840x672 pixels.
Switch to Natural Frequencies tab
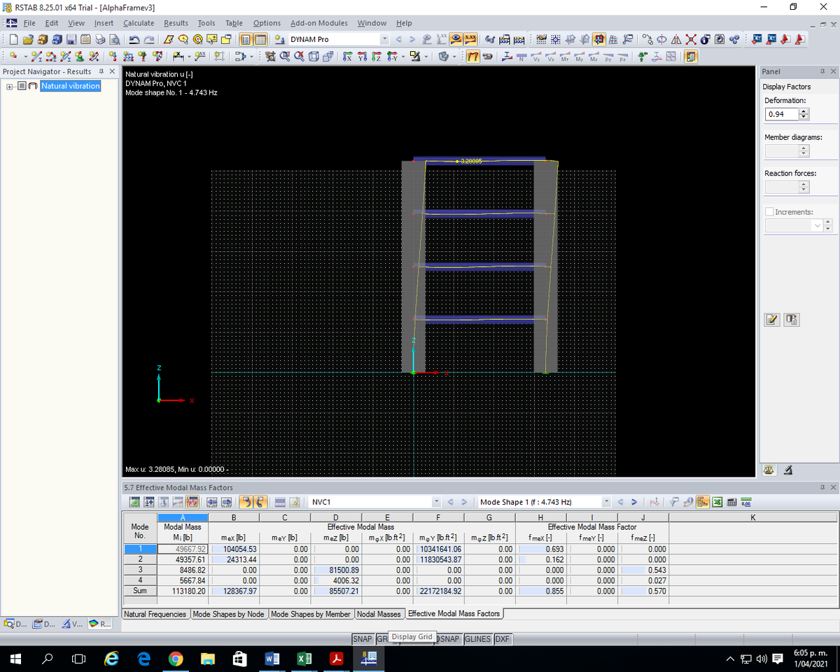pos(155,614)
